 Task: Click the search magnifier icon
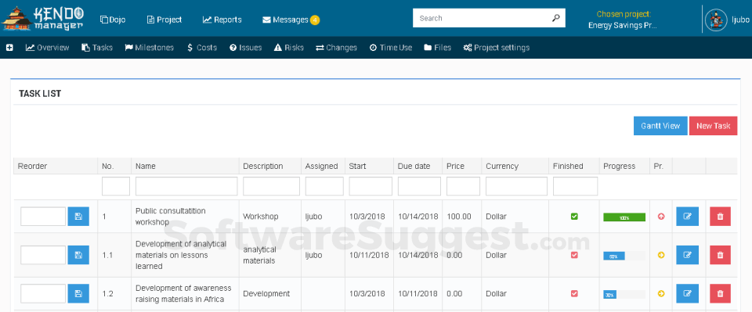[x=556, y=18]
